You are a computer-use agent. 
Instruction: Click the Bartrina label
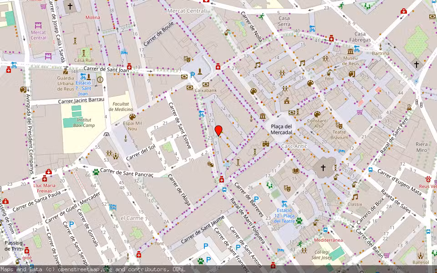381,53
